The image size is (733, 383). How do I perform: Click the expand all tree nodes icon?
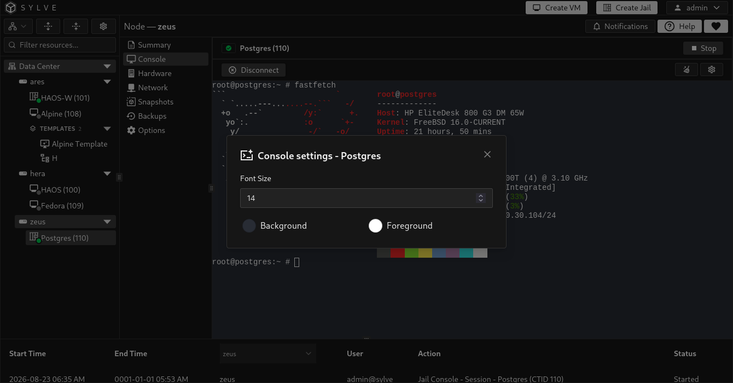tap(48, 26)
